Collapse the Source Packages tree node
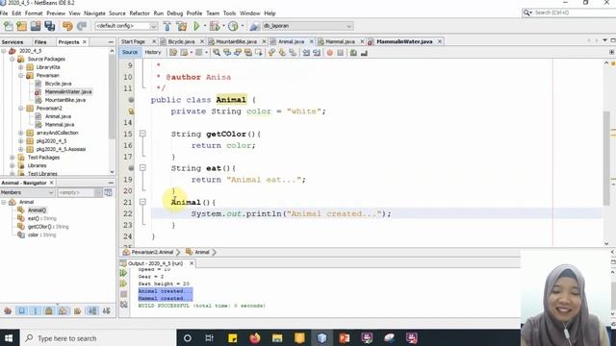 tap(13, 59)
